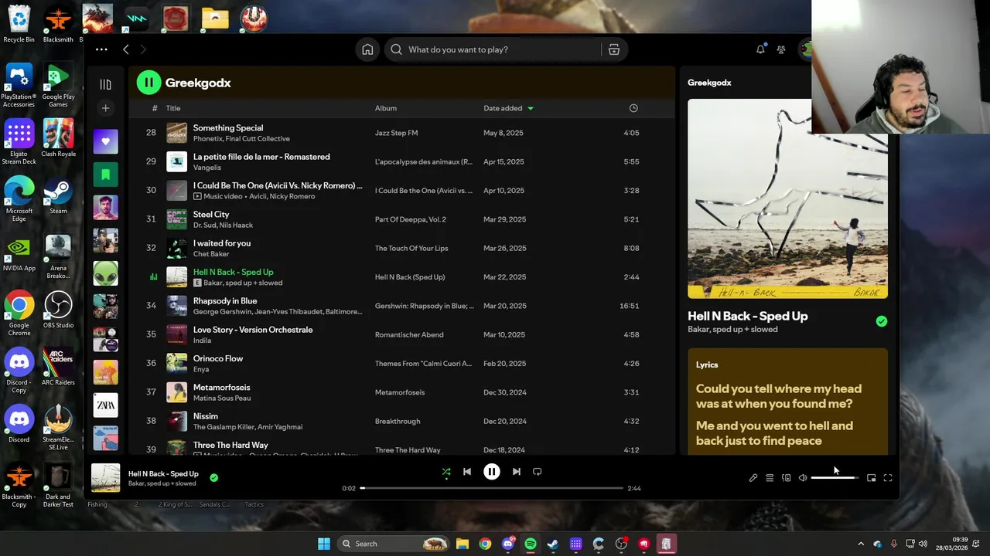Open the Browse icon beside search box
The height and width of the screenshot is (556, 990).
[614, 49]
